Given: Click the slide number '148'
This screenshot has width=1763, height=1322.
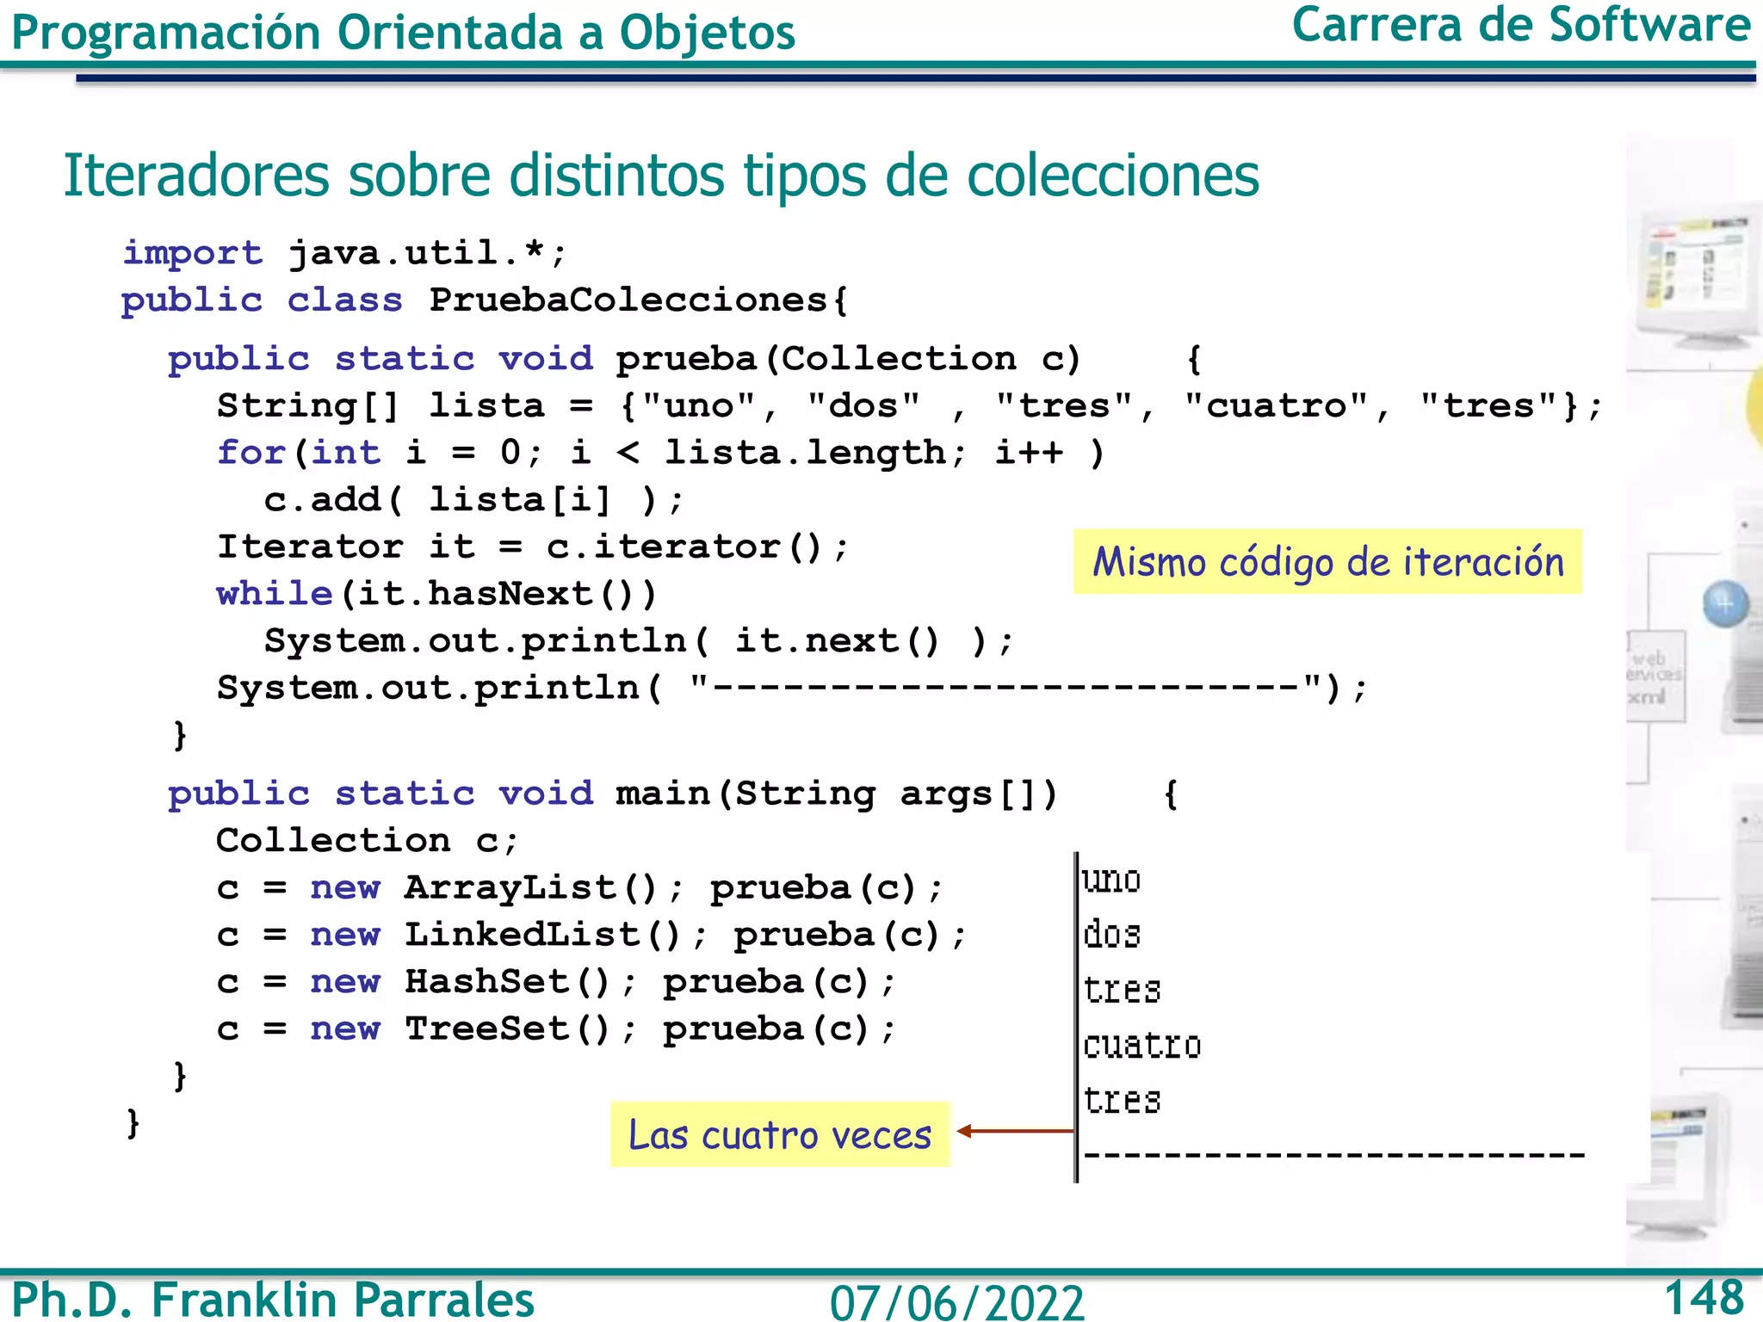Looking at the screenshot, I should click(x=1704, y=1297).
